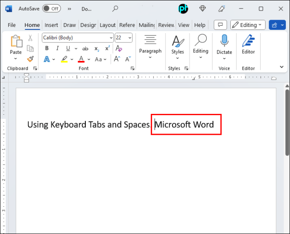Viewport: 290px width, 234px height.
Task: Click the user account avatar
Action: 183,9
